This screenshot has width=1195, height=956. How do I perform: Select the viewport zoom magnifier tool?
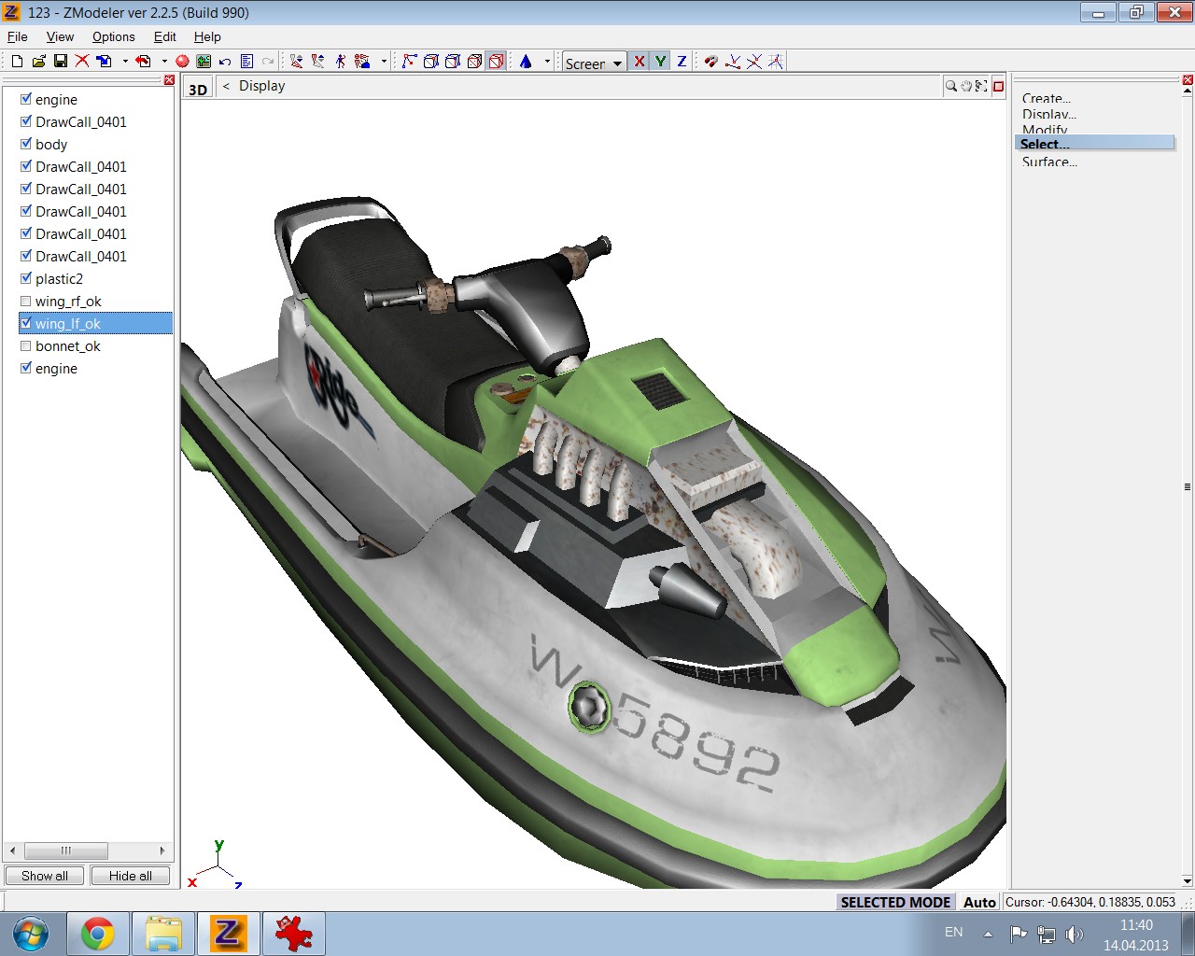950,86
